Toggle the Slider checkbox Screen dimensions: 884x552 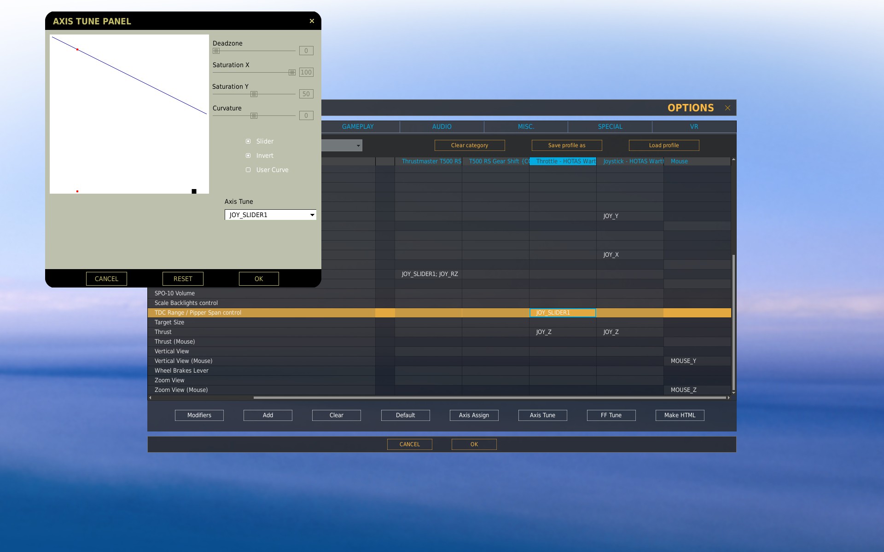click(x=248, y=141)
